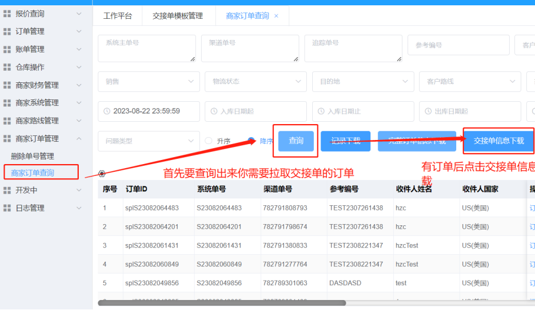Close the 商家订单查询 tab
535x310 pixels.
(276, 16)
